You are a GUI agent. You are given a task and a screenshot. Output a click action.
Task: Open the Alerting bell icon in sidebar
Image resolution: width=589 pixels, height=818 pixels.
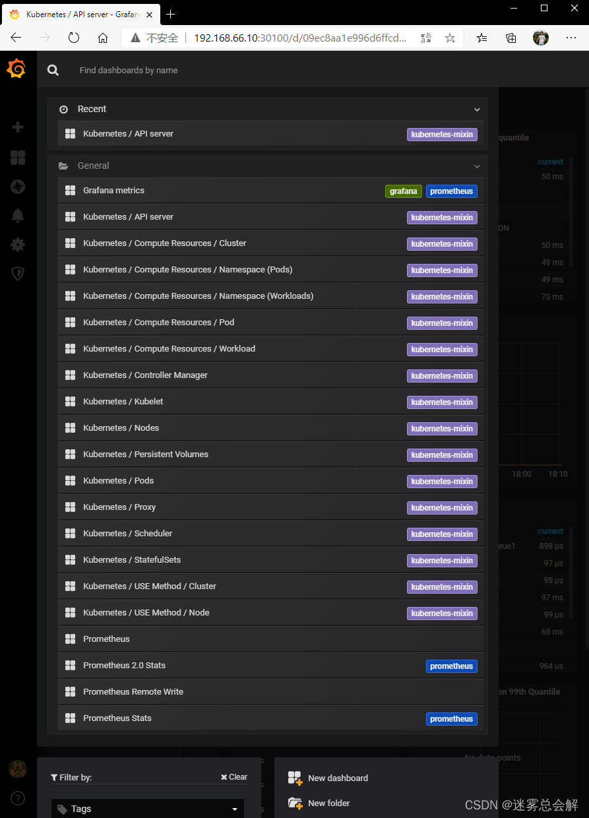pos(18,216)
